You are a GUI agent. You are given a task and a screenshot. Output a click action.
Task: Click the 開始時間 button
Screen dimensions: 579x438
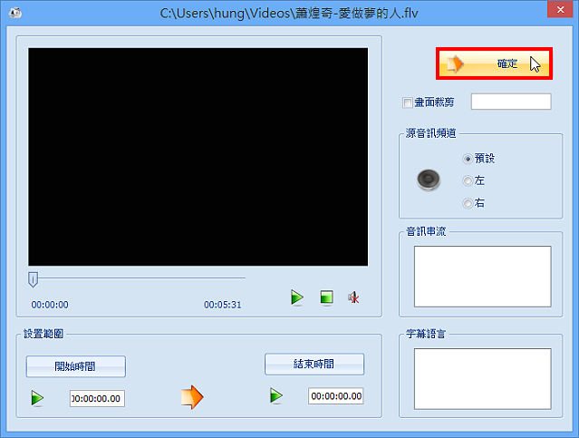point(76,366)
